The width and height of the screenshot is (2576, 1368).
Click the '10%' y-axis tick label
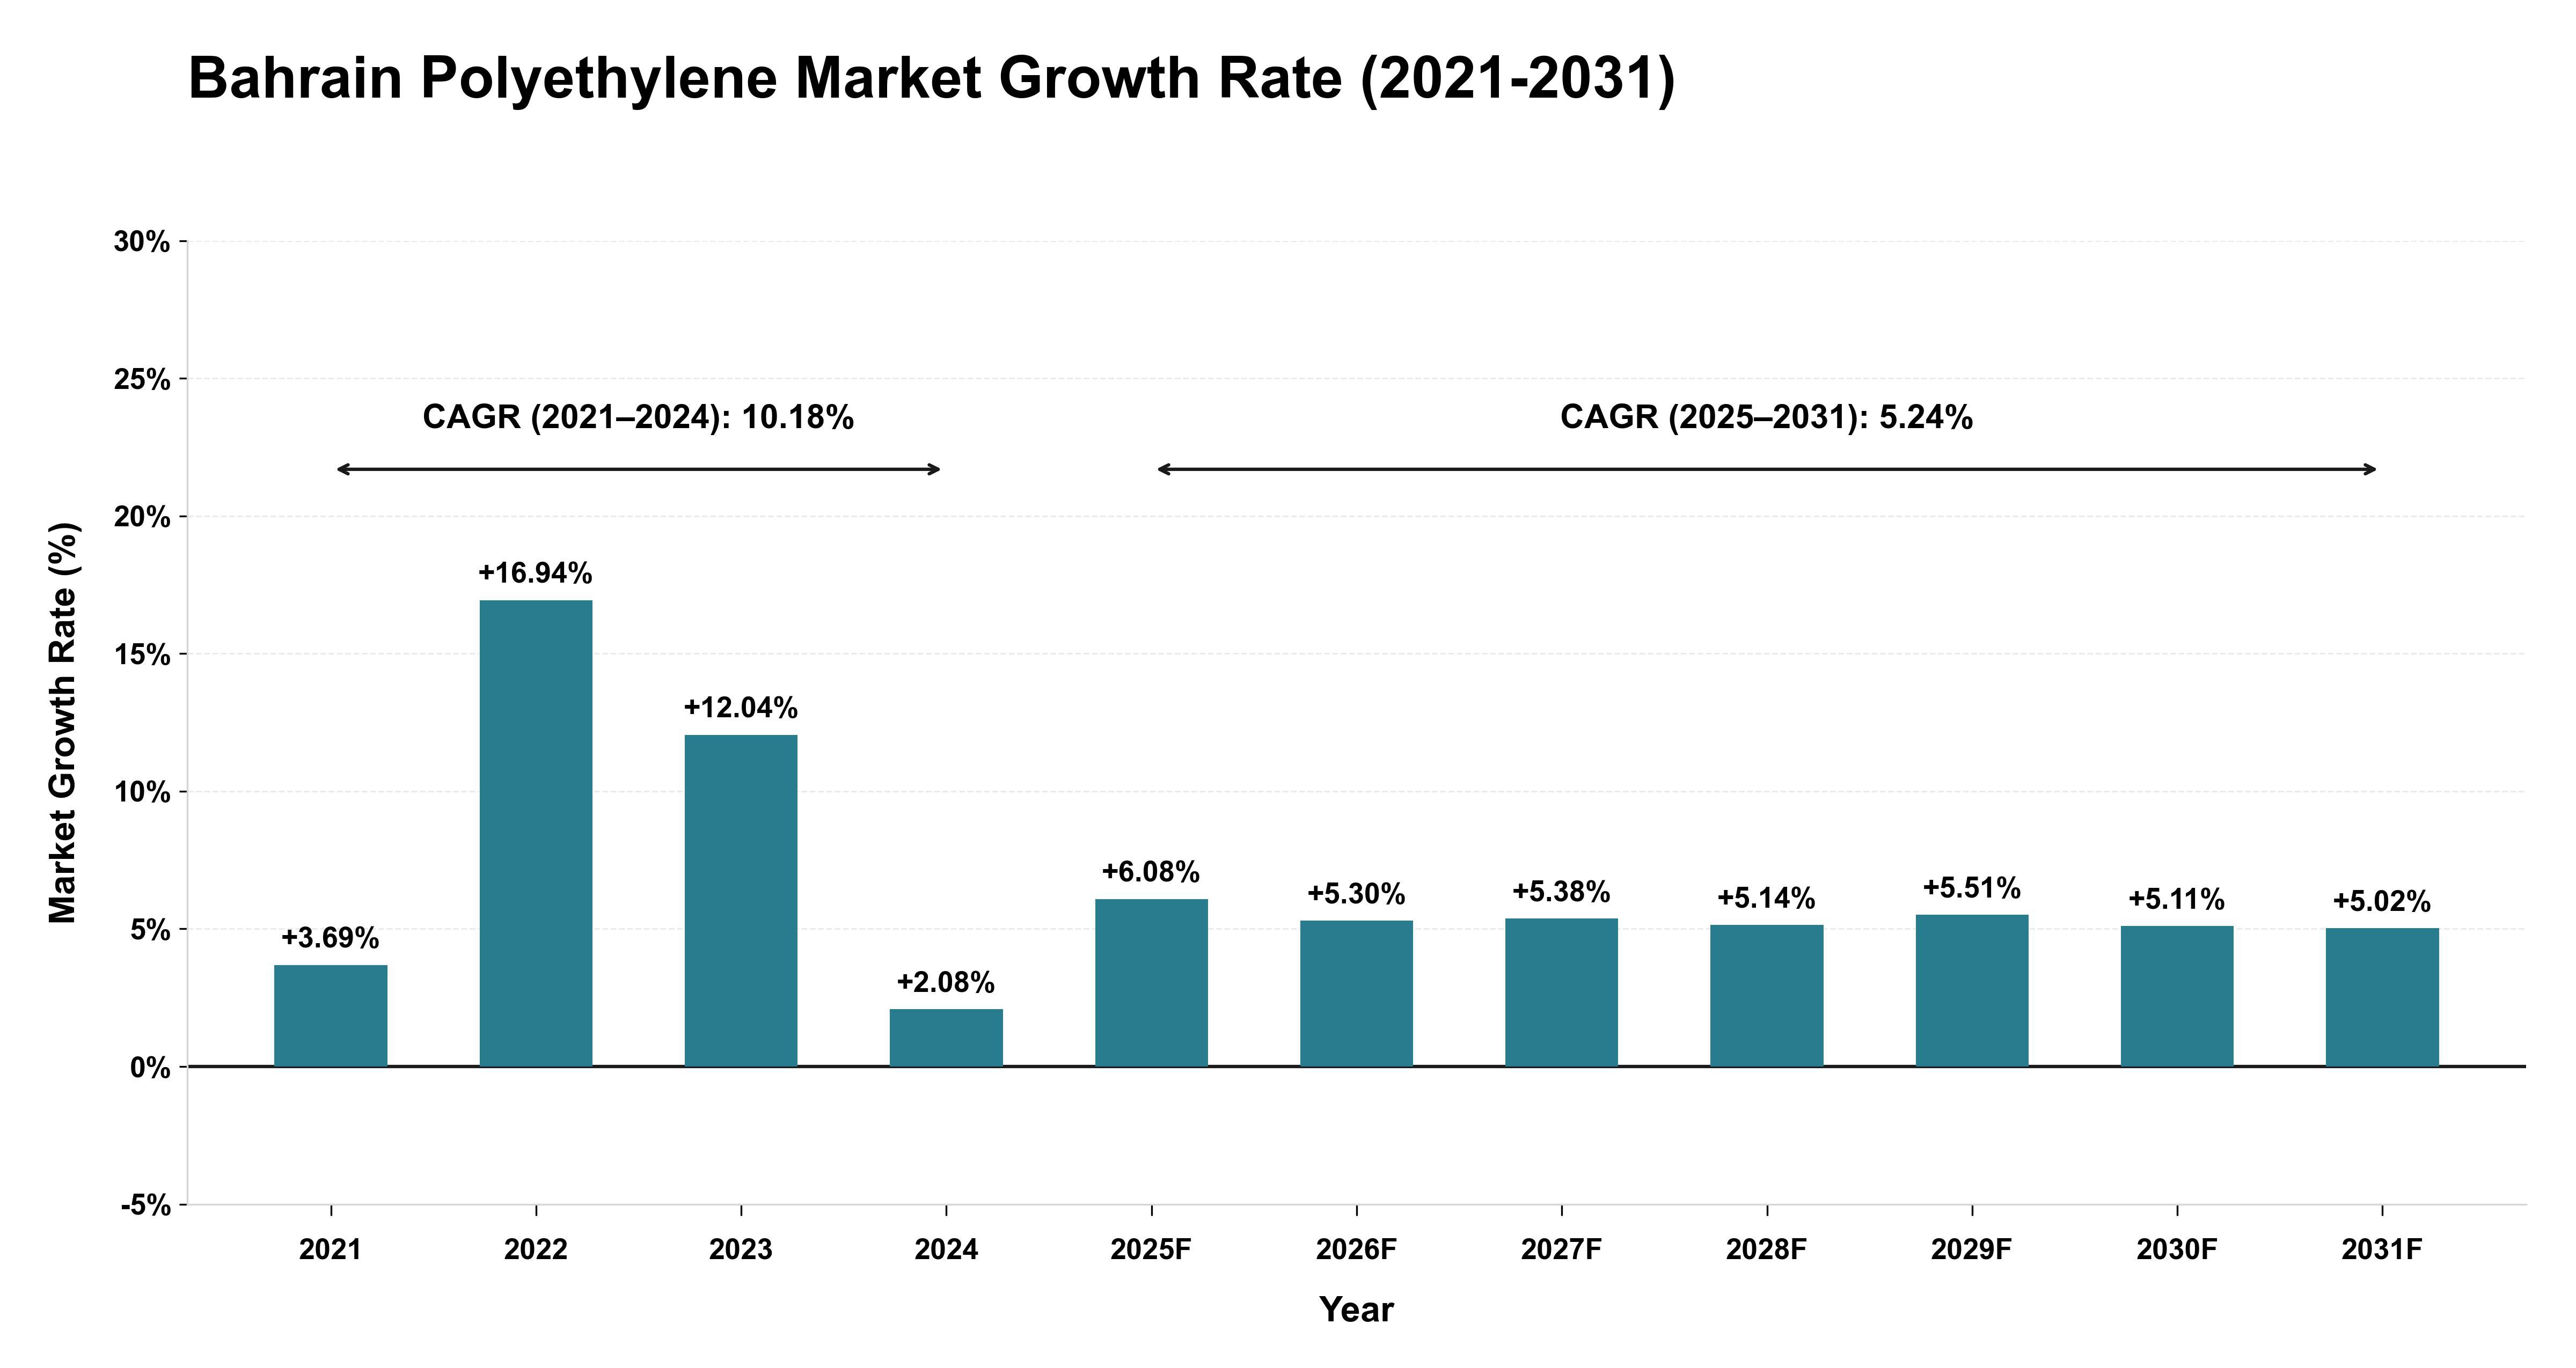pos(142,793)
